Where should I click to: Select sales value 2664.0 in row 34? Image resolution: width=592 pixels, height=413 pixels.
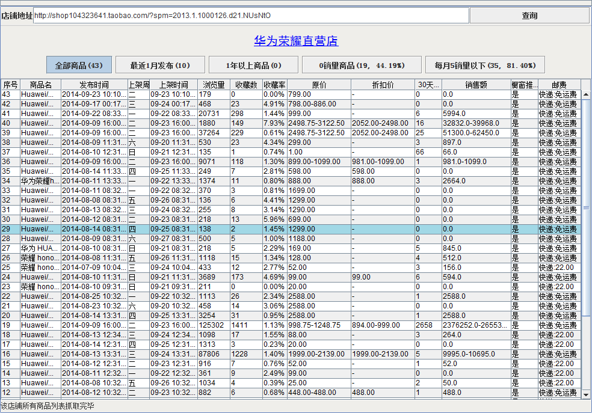click(x=476, y=181)
